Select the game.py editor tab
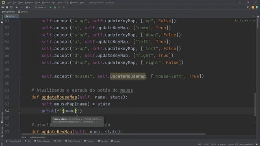 click(11, 16)
